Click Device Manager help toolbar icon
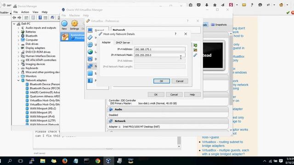Image resolution: width=294 pixels, height=165 pixels. point(40,17)
